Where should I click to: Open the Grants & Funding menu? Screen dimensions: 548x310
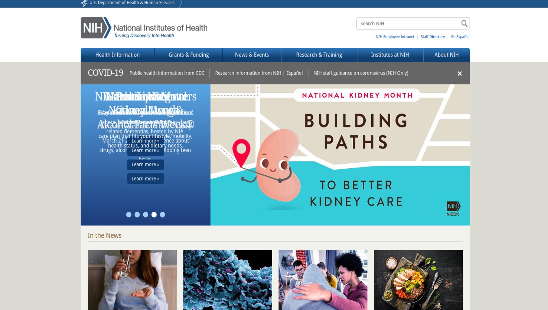[x=189, y=55]
